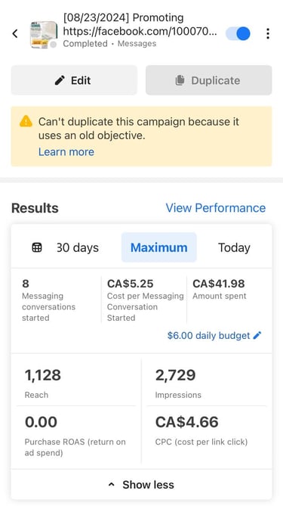Collapse results with Show less
283x506 pixels.
point(141,485)
